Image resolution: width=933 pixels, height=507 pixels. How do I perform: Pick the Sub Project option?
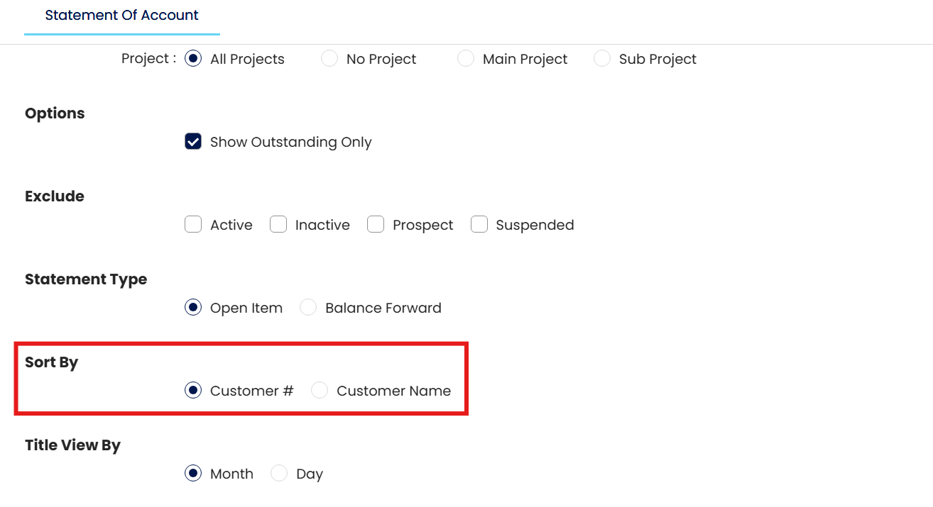click(x=602, y=59)
